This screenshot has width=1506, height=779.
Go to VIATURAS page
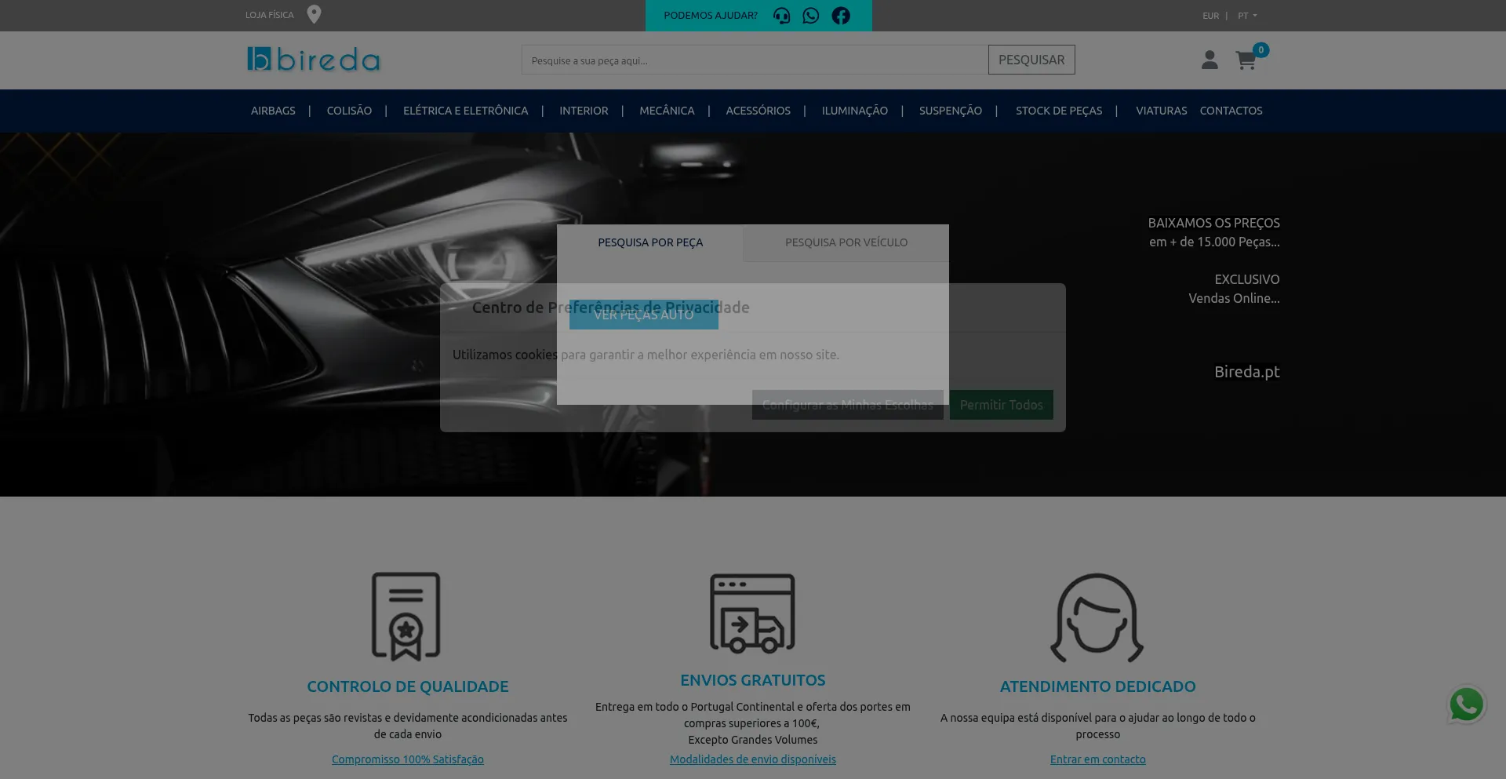pyautogui.click(x=1162, y=111)
